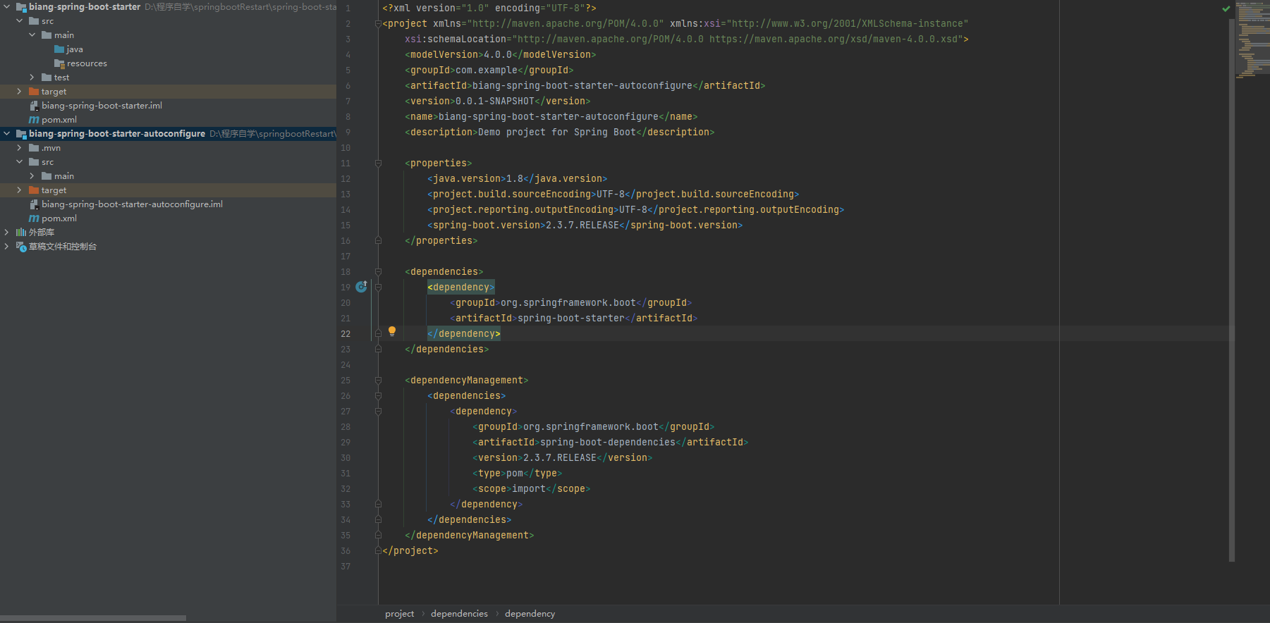Collapse the src folder under the autoconfigure module
1270x623 pixels.
click(x=20, y=162)
